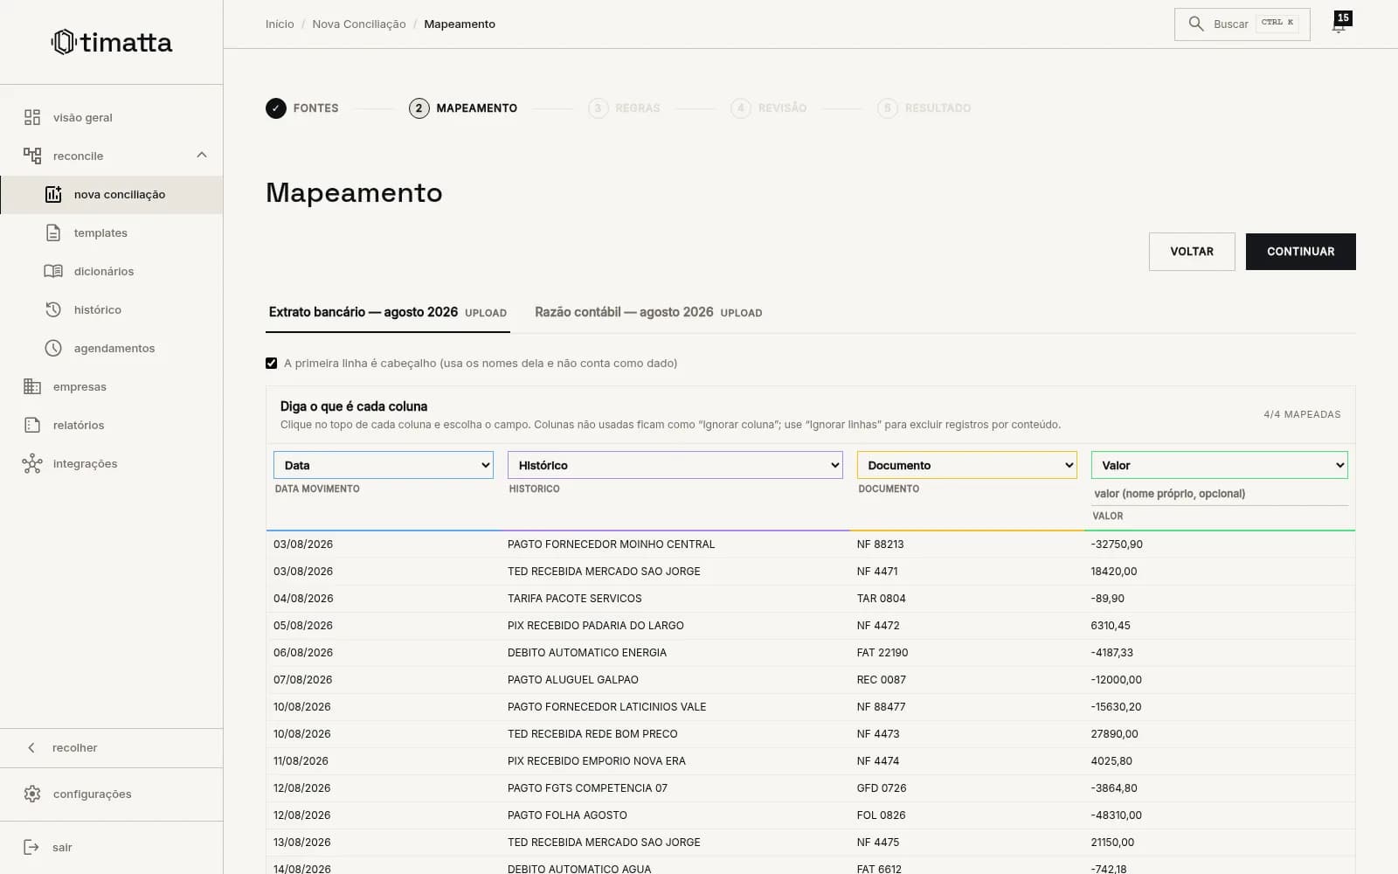Open the empresas building icon
Image resolution: width=1398 pixels, height=874 pixels.
(32, 386)
